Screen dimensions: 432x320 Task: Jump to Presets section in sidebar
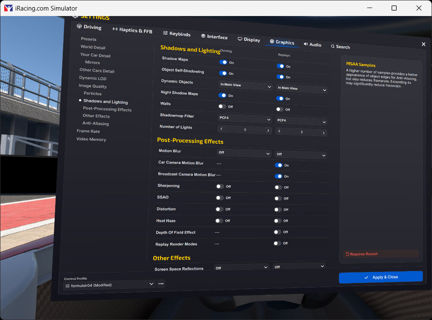click(88, 39)
